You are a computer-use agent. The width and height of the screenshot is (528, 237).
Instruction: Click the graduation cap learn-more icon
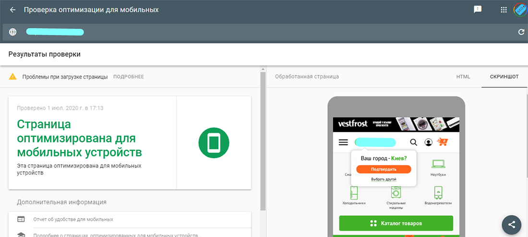[21, 235]
